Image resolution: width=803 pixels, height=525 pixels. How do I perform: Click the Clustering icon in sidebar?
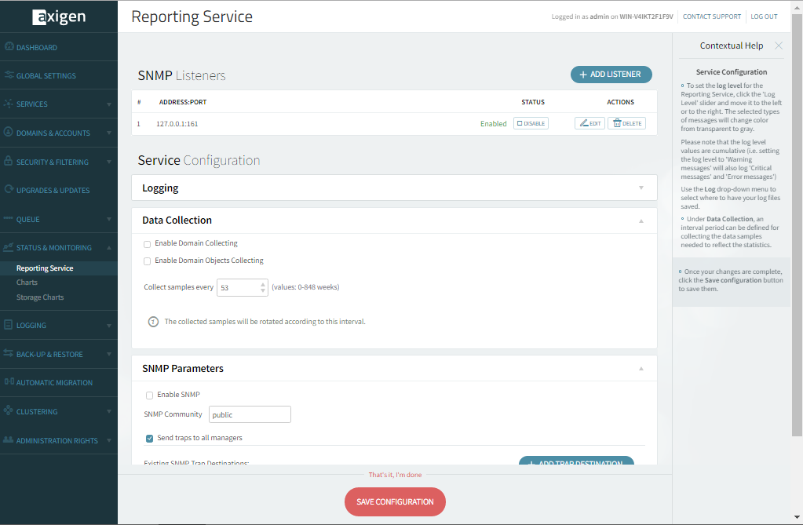pos(9,411)
